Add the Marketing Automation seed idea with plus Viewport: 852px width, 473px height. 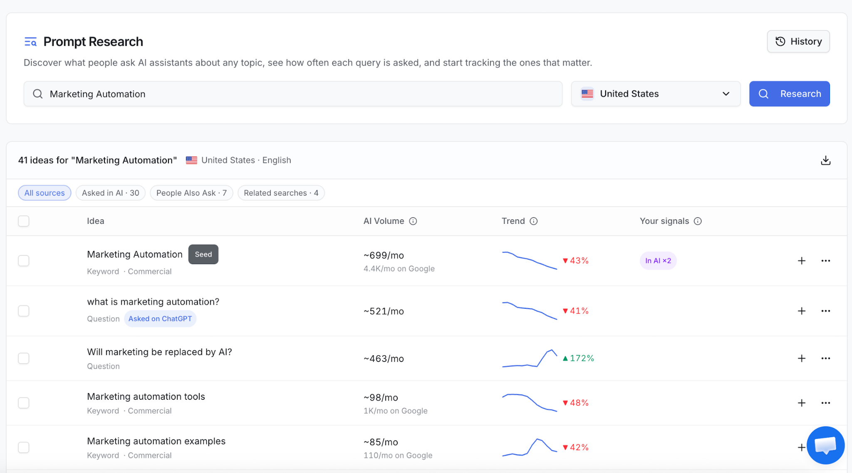[801, 260]
